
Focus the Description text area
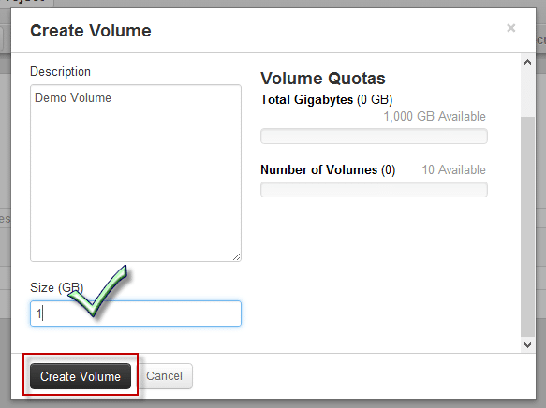pos(136,173)
